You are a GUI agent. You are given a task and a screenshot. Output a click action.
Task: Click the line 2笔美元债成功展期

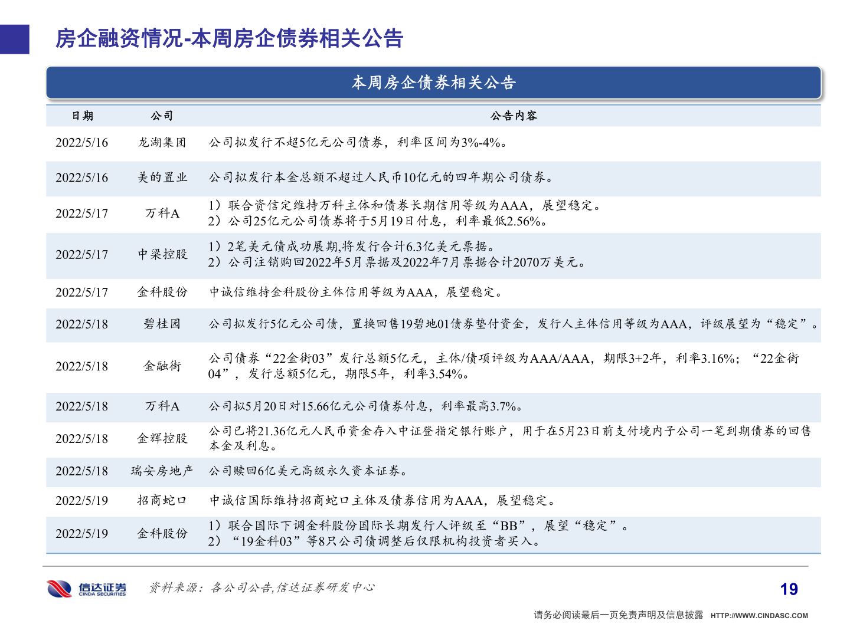tap(352, 247)
